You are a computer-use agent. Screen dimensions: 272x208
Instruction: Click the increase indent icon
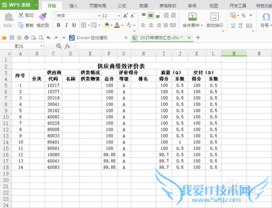pyautogui.click(x=174, y=15)
